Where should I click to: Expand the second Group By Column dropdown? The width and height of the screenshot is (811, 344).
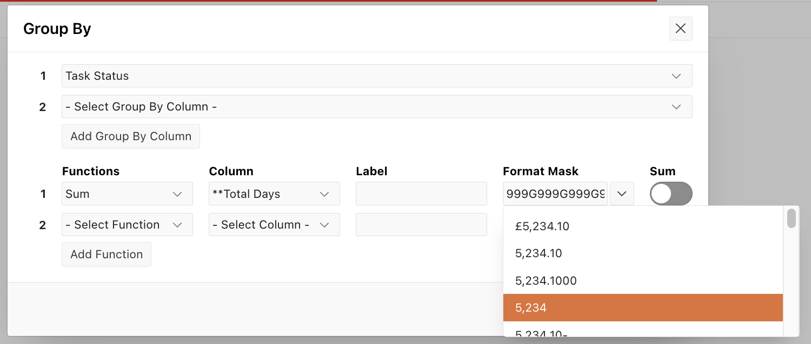pos(377,107)
